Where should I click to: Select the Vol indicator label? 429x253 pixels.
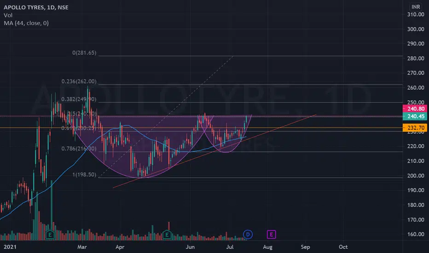[x=8, y=15]
